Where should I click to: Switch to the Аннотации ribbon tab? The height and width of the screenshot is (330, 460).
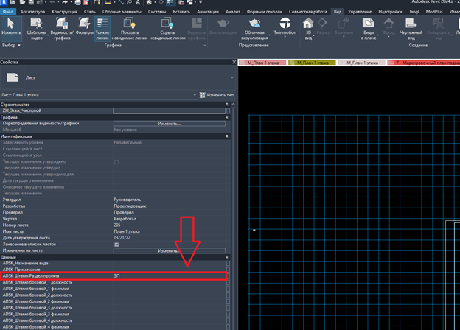tap(208, 12)
